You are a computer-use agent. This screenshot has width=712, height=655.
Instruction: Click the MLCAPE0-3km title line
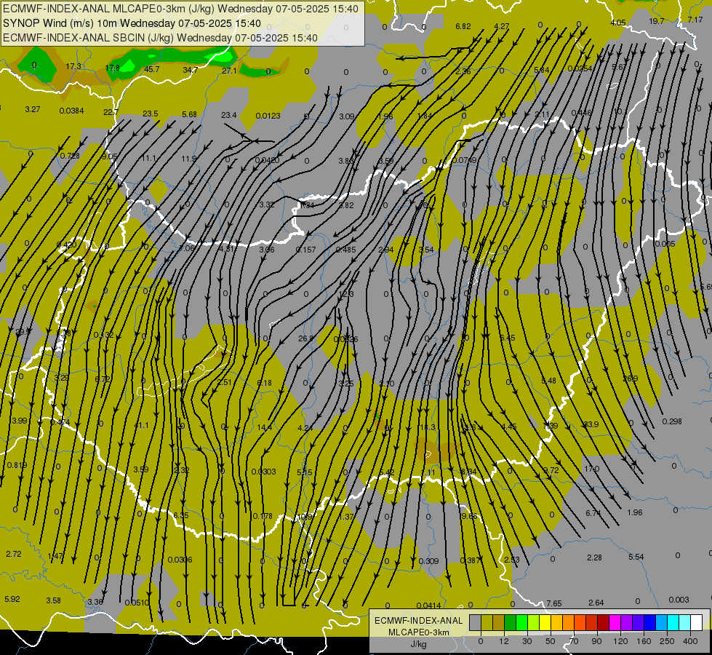(x=180, y=9)
